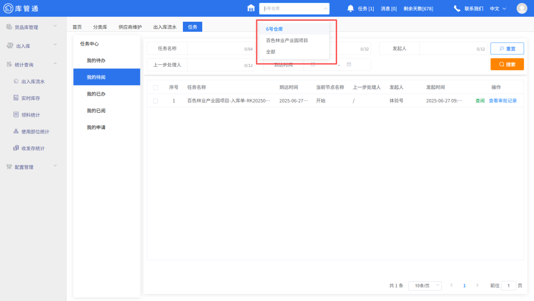Screen dimensions: 534x301
Task: Open 我的待阅 in task center
Action: point(107,77)
